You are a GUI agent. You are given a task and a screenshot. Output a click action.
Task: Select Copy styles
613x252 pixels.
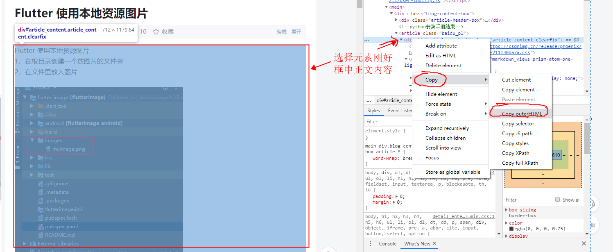point(520,143)
